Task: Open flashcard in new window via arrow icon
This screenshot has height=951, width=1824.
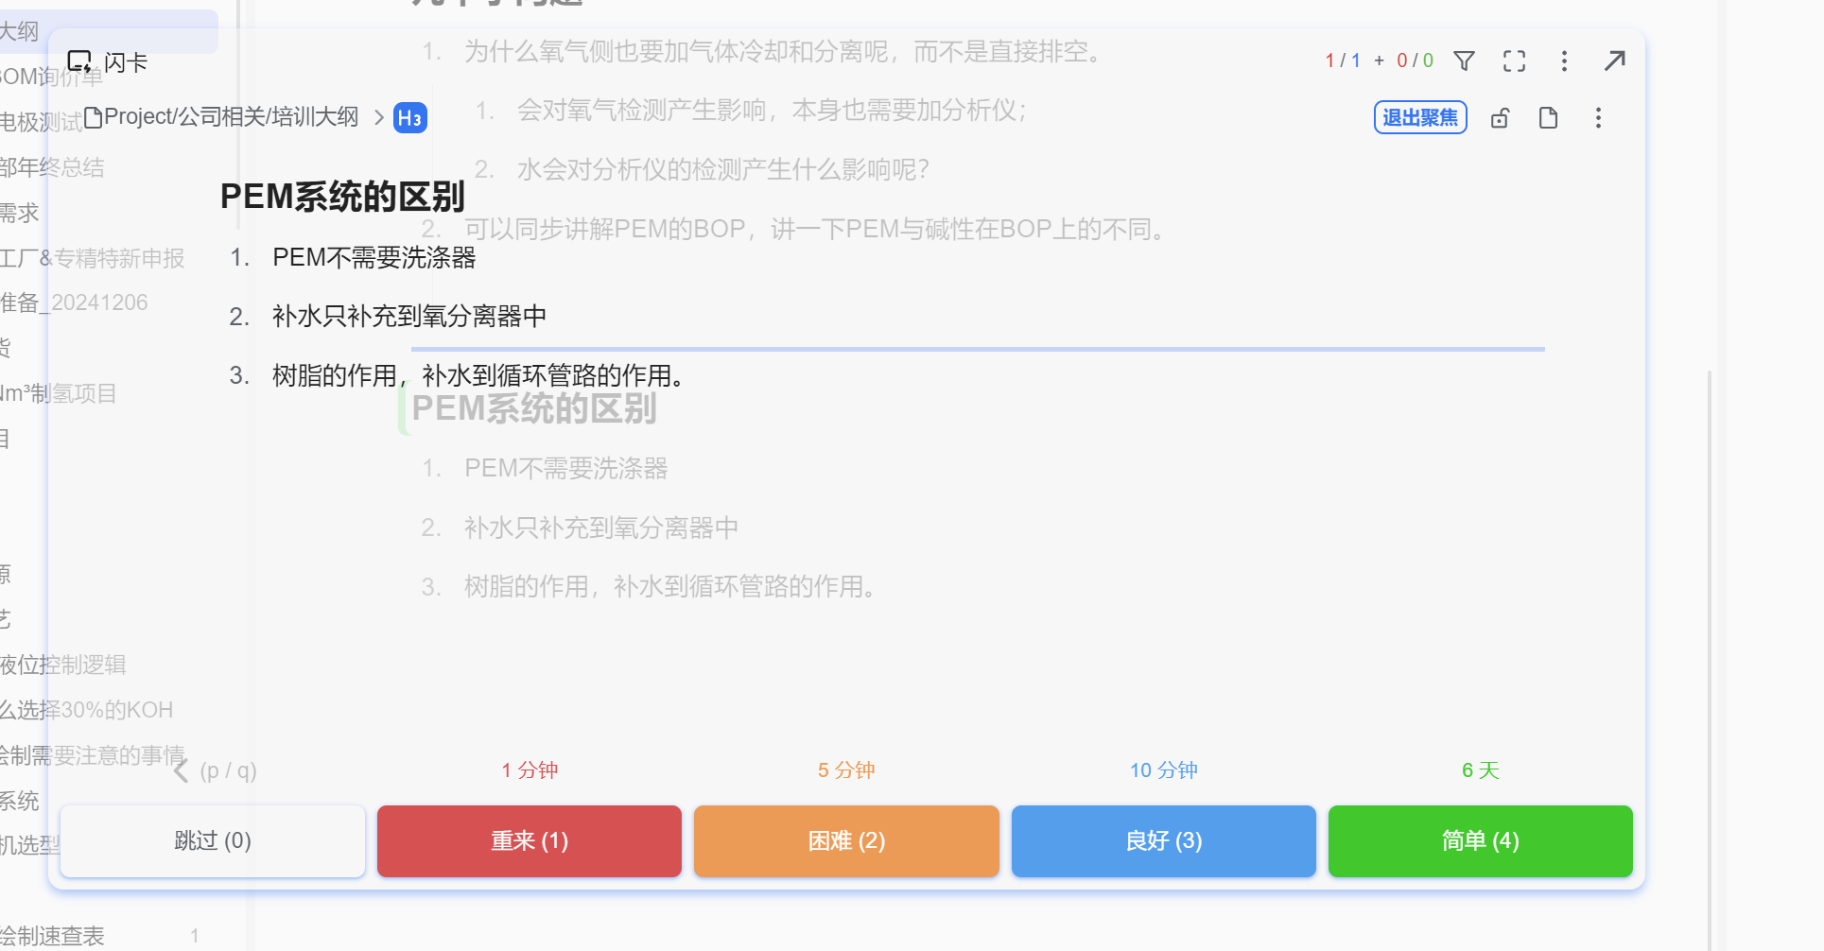Action: pyautogui.click(x=1614, y=61)
